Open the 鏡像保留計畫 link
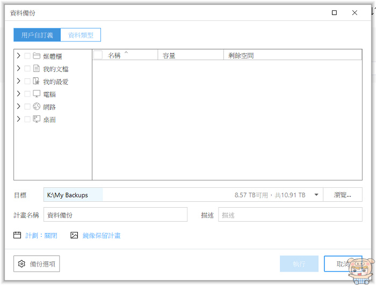 click(x=102, y=236)
